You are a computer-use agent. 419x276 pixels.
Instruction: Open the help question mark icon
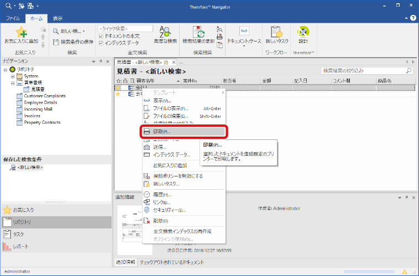click(413, 18)
